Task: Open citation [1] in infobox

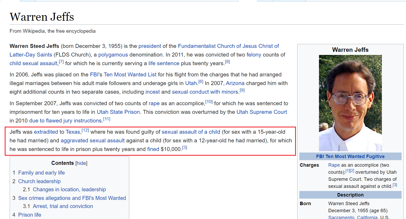Action: tap(348, 171)
